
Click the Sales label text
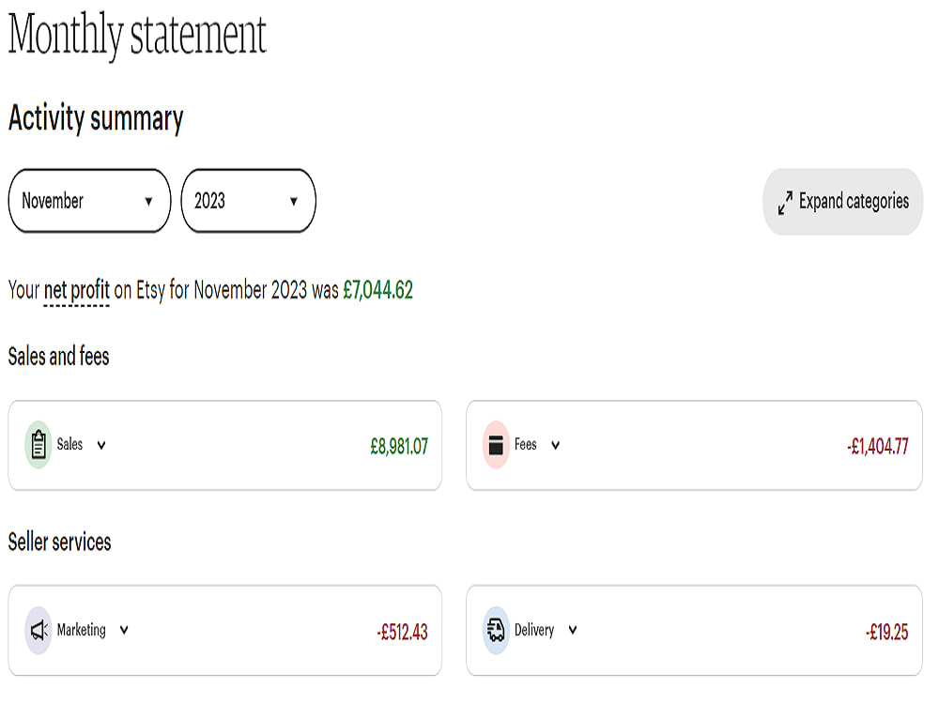[x=69, y=444]
